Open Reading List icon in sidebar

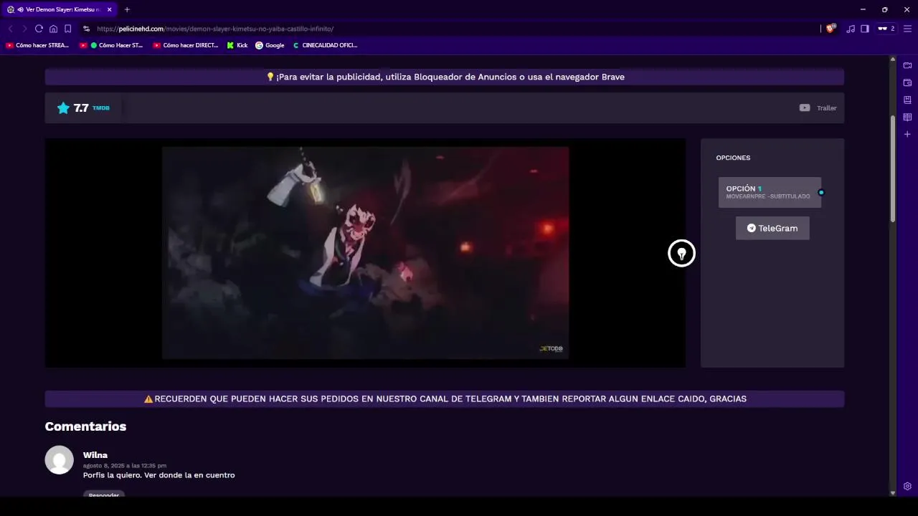[907, 117]
